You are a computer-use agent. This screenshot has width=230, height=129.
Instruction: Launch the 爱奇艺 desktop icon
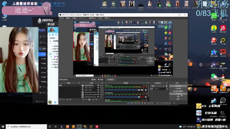214,17
